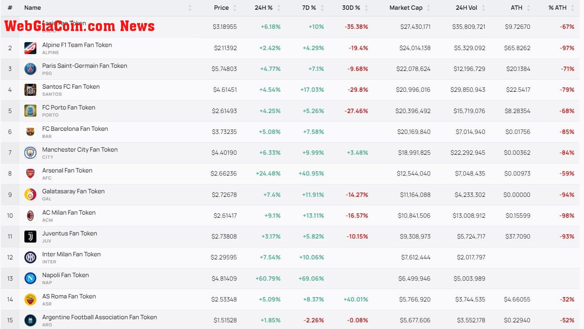Viewport: 584px width, 329px height.
Task: Click AS Roma % ATH -32%
Action: coord(567,299)
